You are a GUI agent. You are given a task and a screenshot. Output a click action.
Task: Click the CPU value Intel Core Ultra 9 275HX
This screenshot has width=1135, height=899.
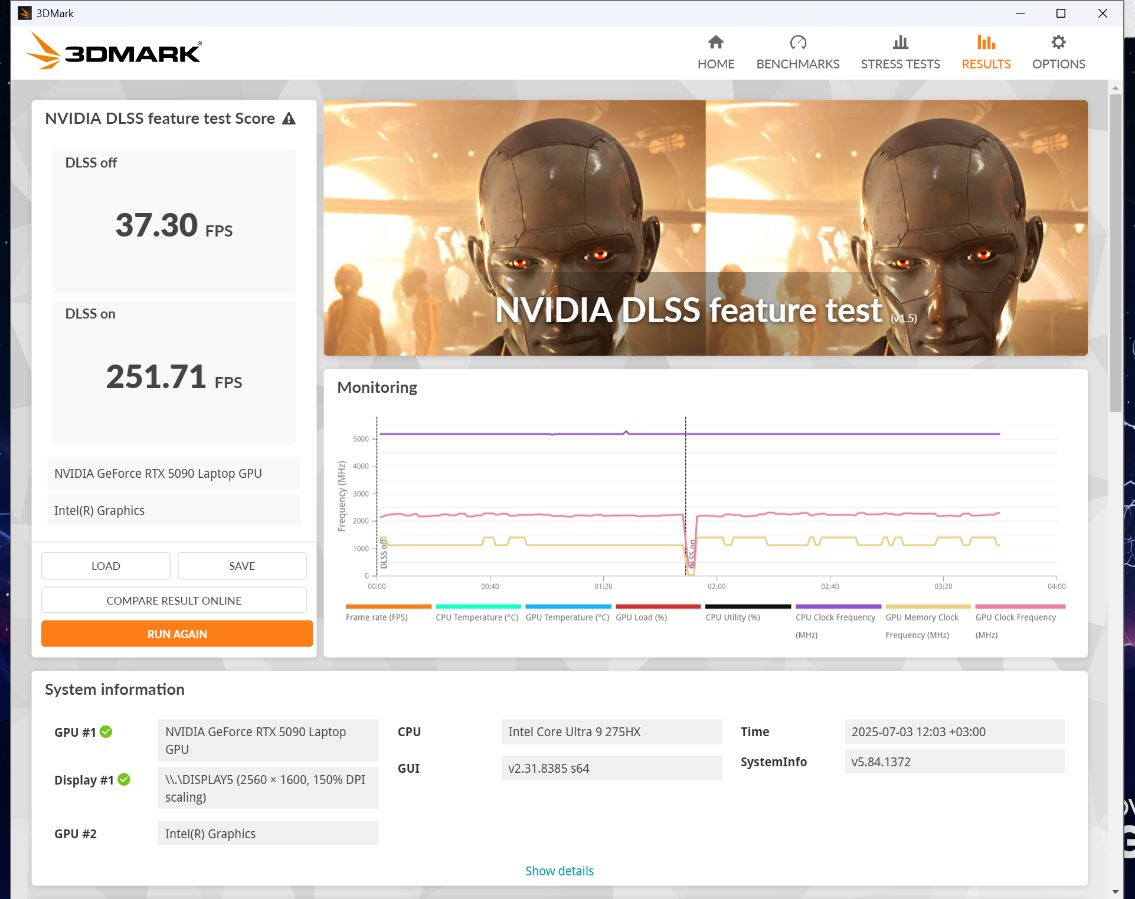[611, 731]
